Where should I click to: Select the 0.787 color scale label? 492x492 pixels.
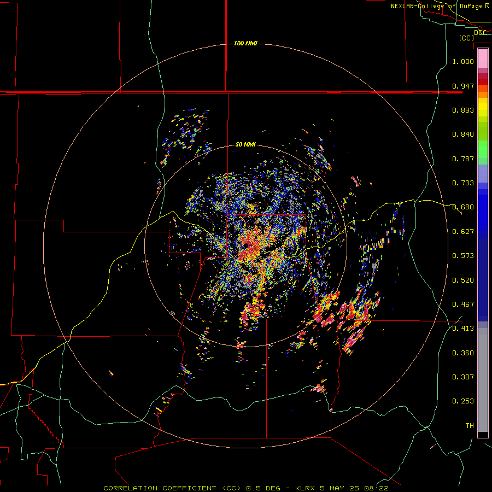point(463,159)
